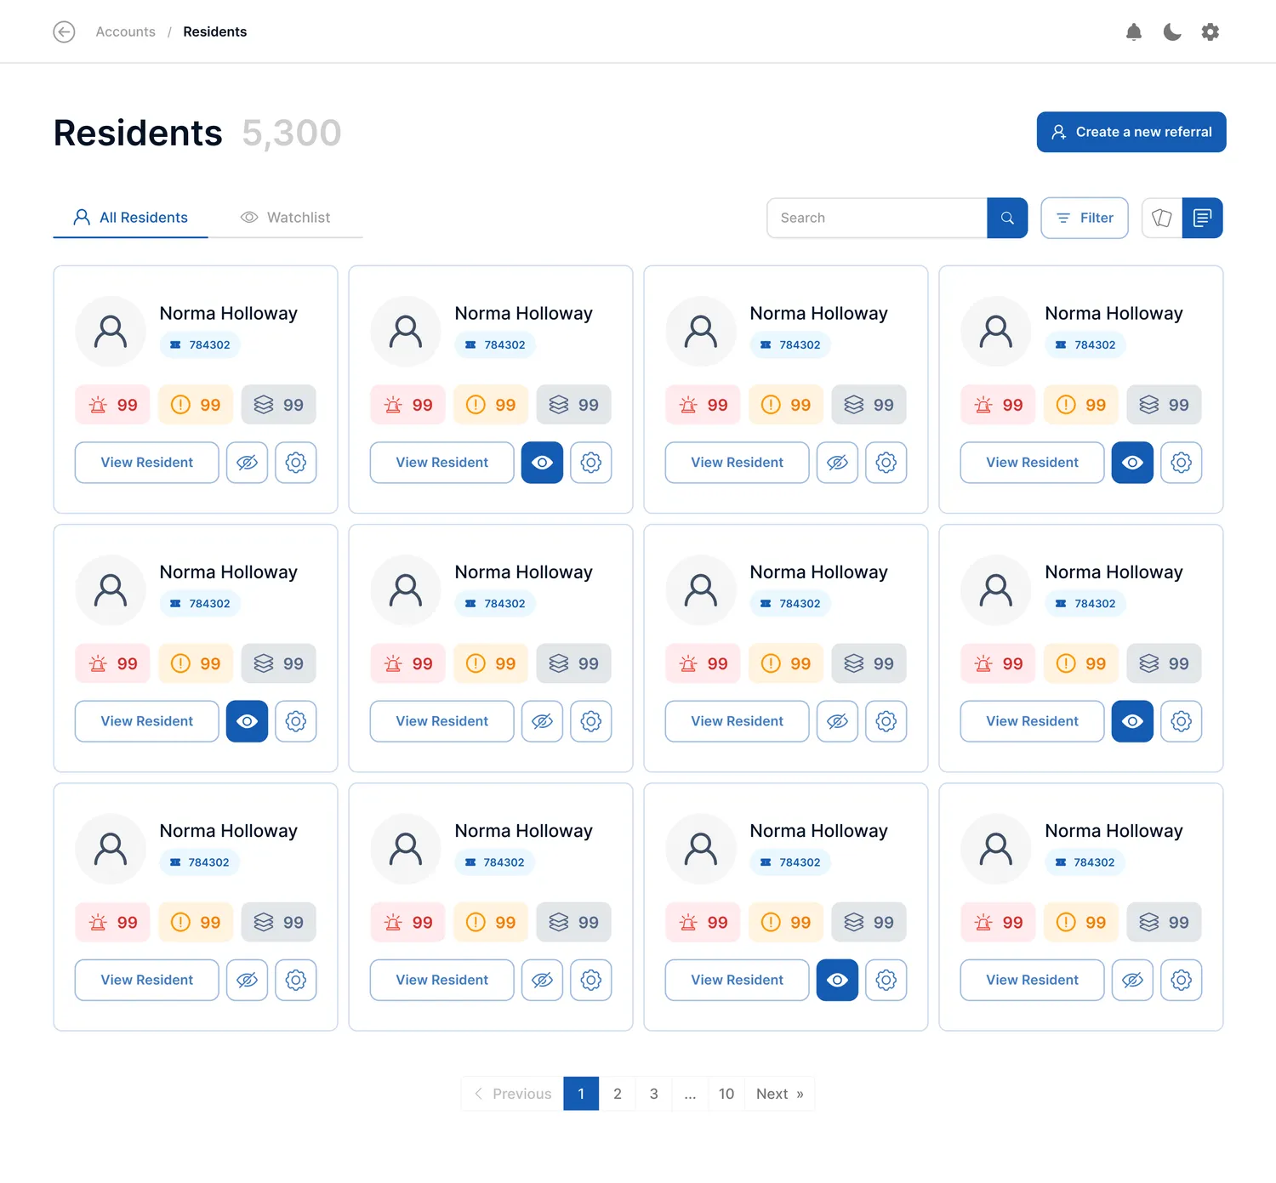Focus the Search input field
This screenshot has width=1276, height=1183.
click(877, 218)
